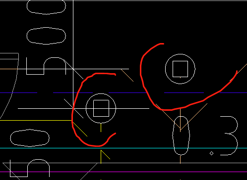Image resolution: width=247 pixels, height=180 pixels.
Task: Select the circled square symbol on the white horizontal line
Action: click(101, 108)
